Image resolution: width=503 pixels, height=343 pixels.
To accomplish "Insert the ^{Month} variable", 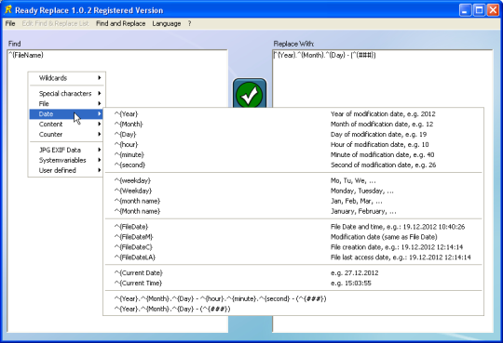I will coord(293,125).
